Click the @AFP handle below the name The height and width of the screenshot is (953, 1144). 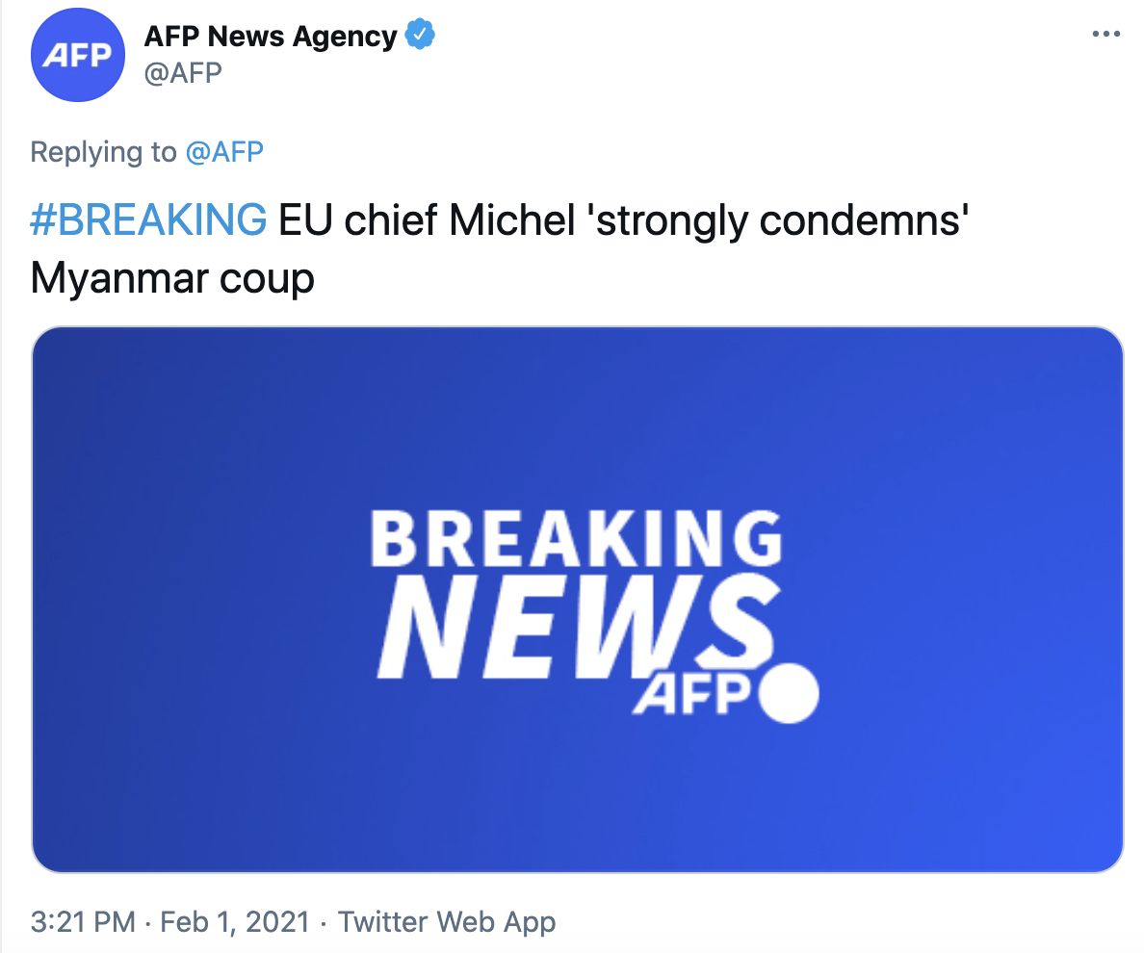coord(183,73)
